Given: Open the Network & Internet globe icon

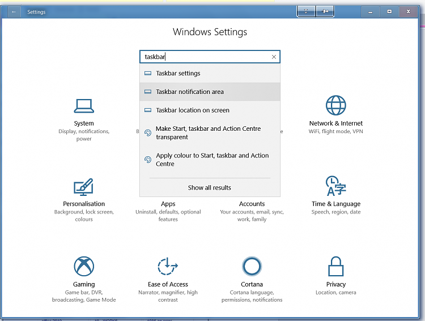Looking at the screenshot, I should pos(335,105).
